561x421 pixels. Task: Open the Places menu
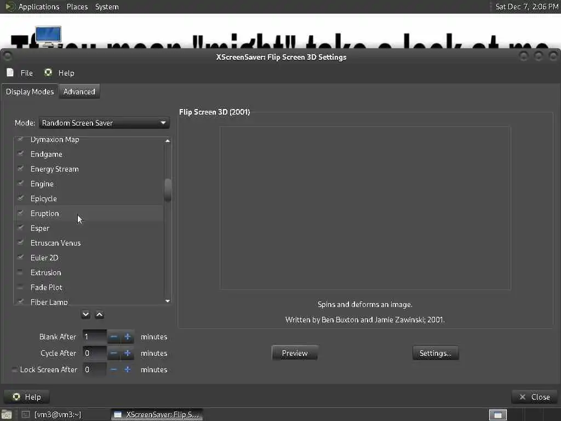[x=77, y=7]
